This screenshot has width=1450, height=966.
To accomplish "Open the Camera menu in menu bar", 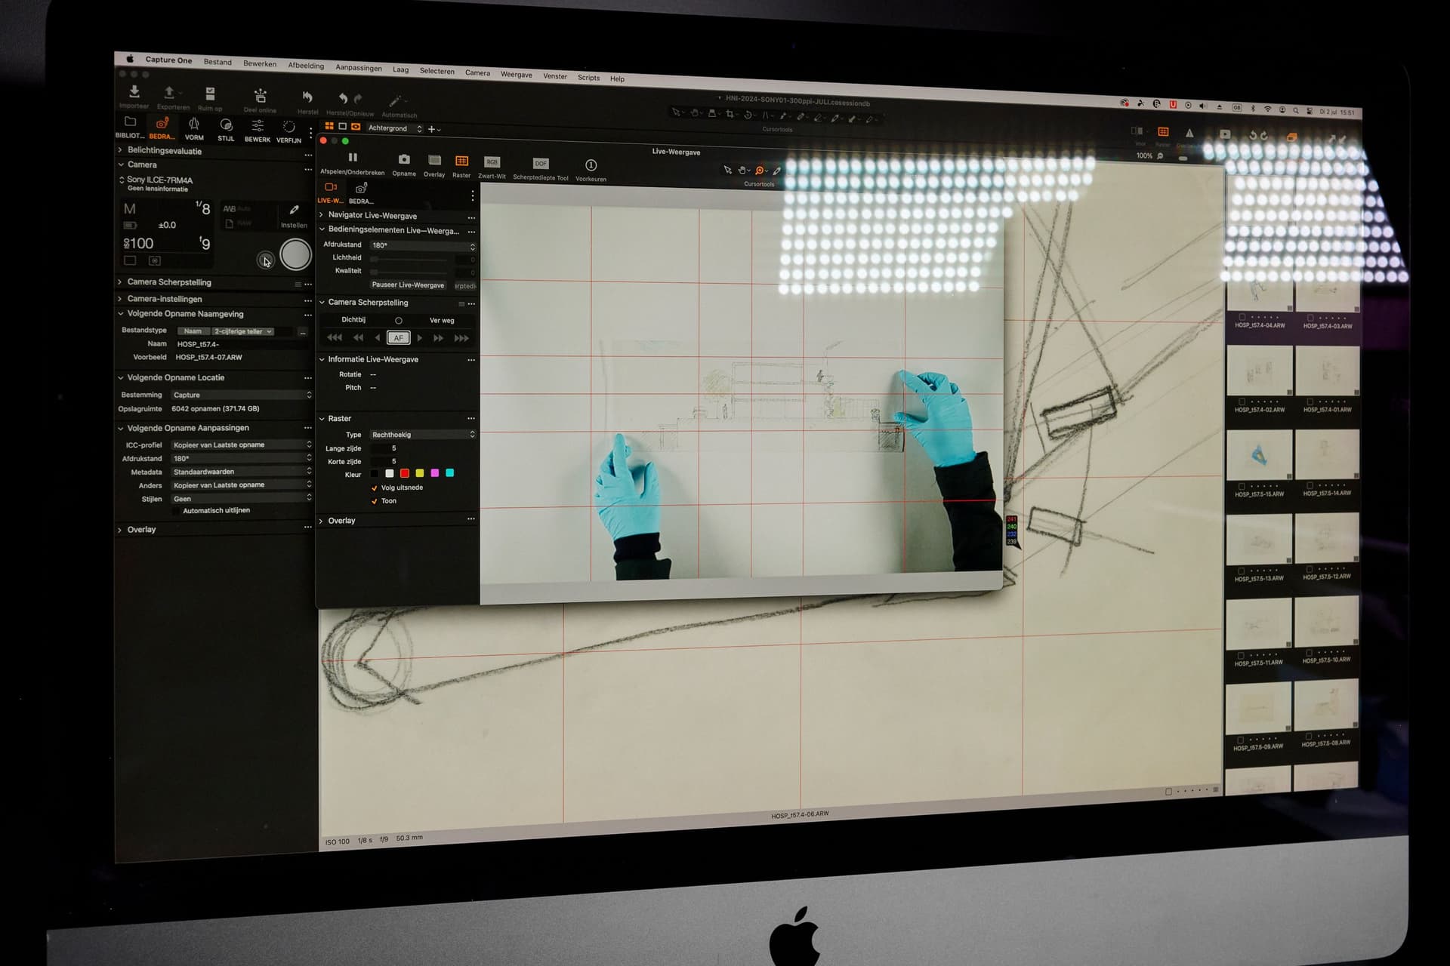I will tap(477, 72).
